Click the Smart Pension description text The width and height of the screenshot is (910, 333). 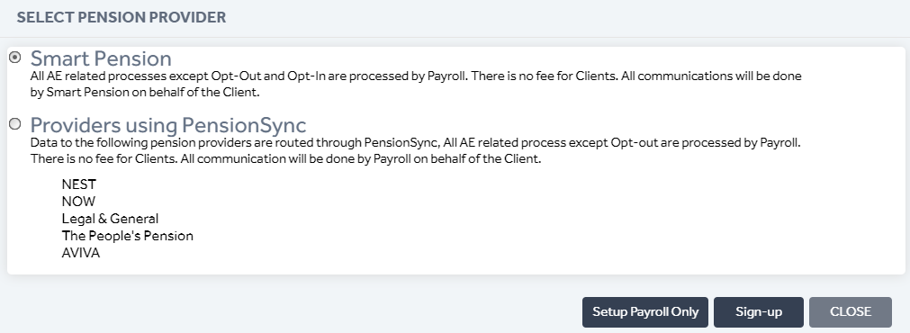(416, 84)
